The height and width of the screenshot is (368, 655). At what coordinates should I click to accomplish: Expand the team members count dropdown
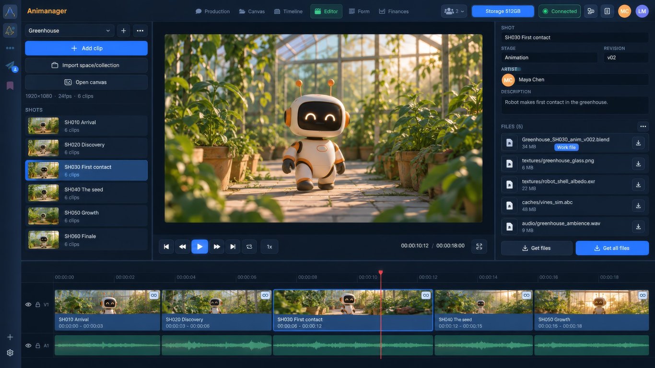pos(454,11)
